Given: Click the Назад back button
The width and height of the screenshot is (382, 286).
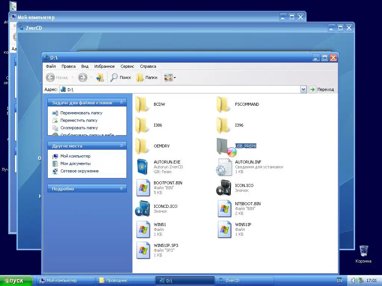Looking at the screenshot, I should [x=57, y=77].
